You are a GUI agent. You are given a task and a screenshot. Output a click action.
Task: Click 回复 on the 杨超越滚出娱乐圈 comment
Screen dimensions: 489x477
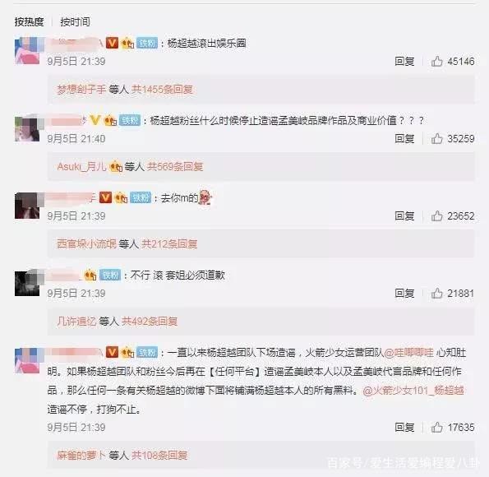(404, 61)
